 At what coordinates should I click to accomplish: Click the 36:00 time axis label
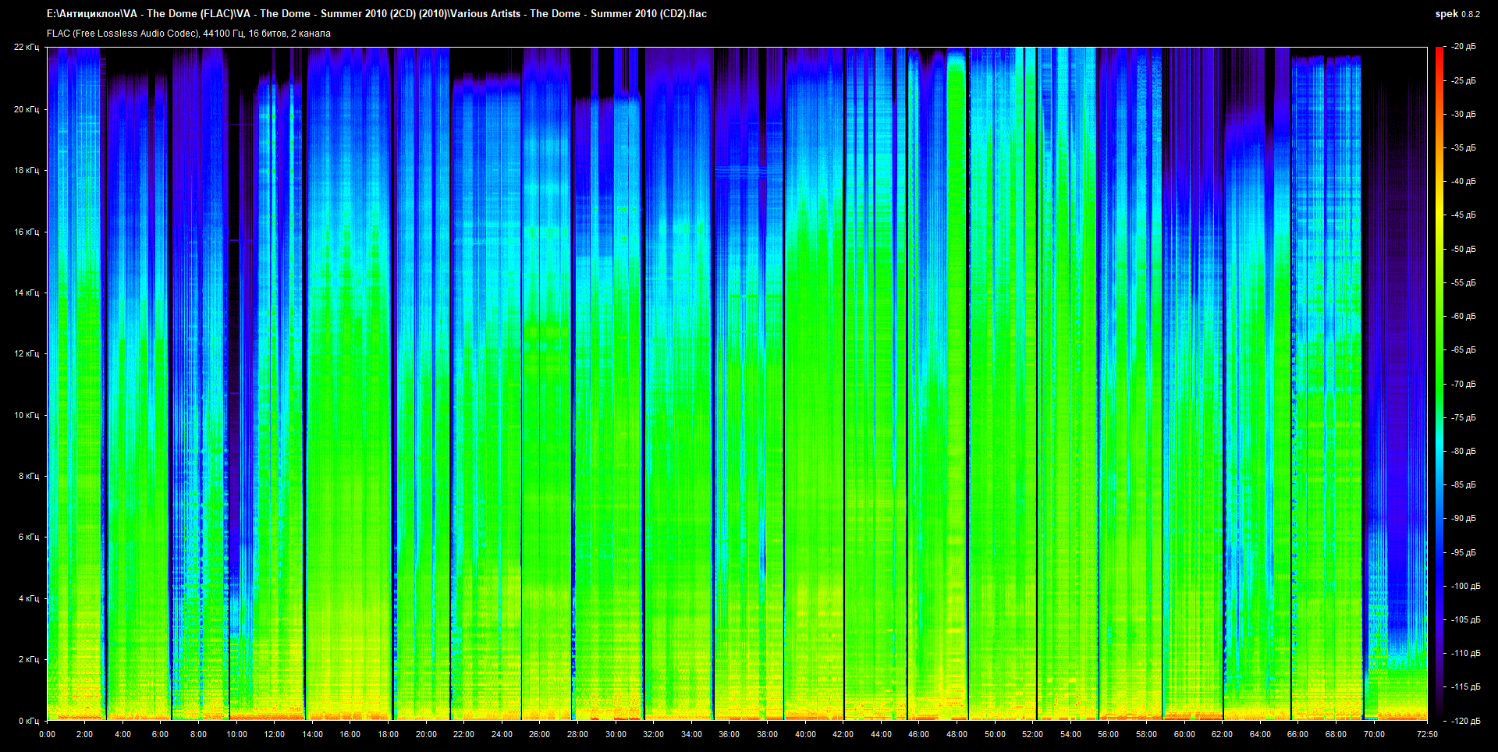click(x=729, y=734)
